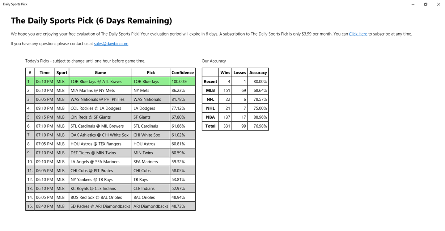Click the NBA accuracy row label
Screen dimensions: 445x231
[210, 117]
